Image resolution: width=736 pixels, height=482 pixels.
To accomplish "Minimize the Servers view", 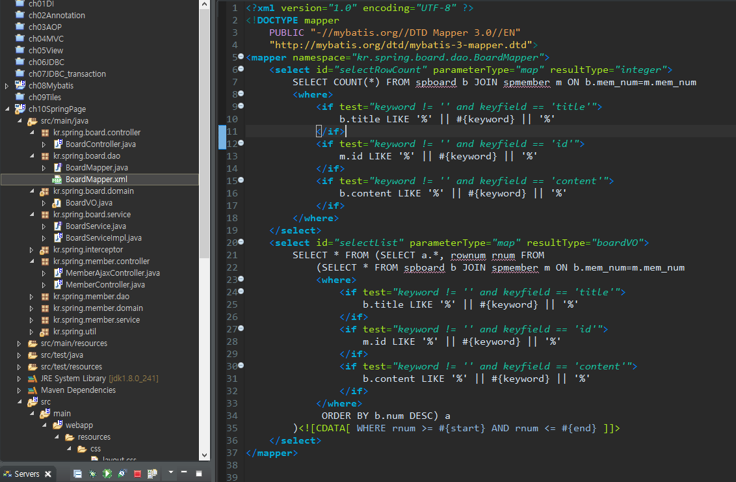I will pos(184,472).
